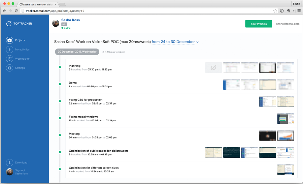Open second thumbnail in Fixing CSS for production row
The height and width of the screenshot is (184, 303).
(285, 101)
